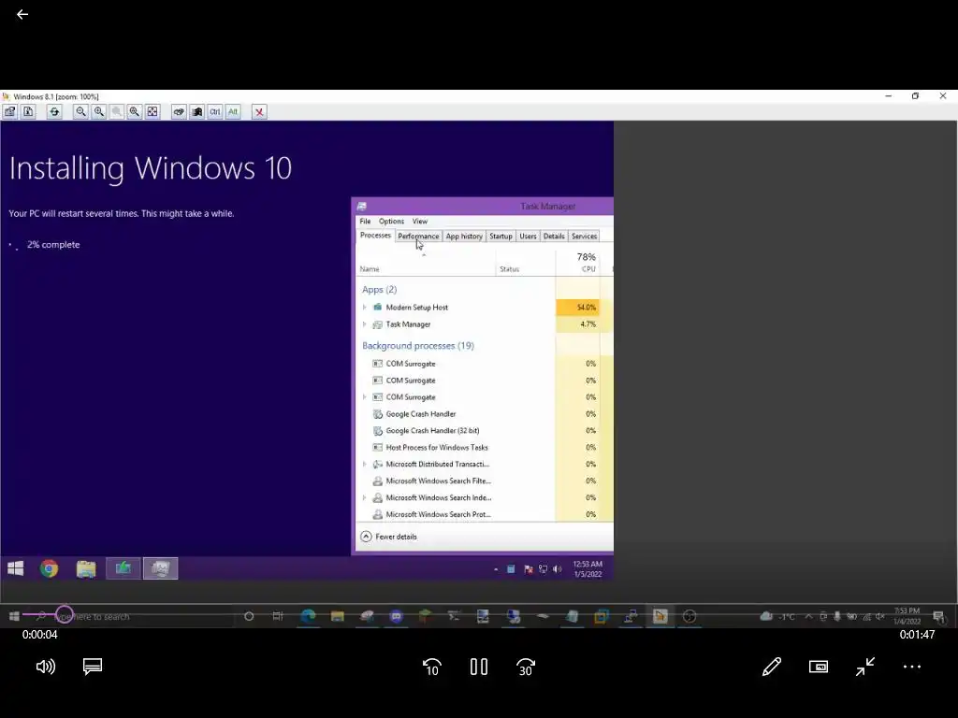Toggle the Ctrl key toolbar button
Viewport: 958px width, 718px height.
pos(215,112)
